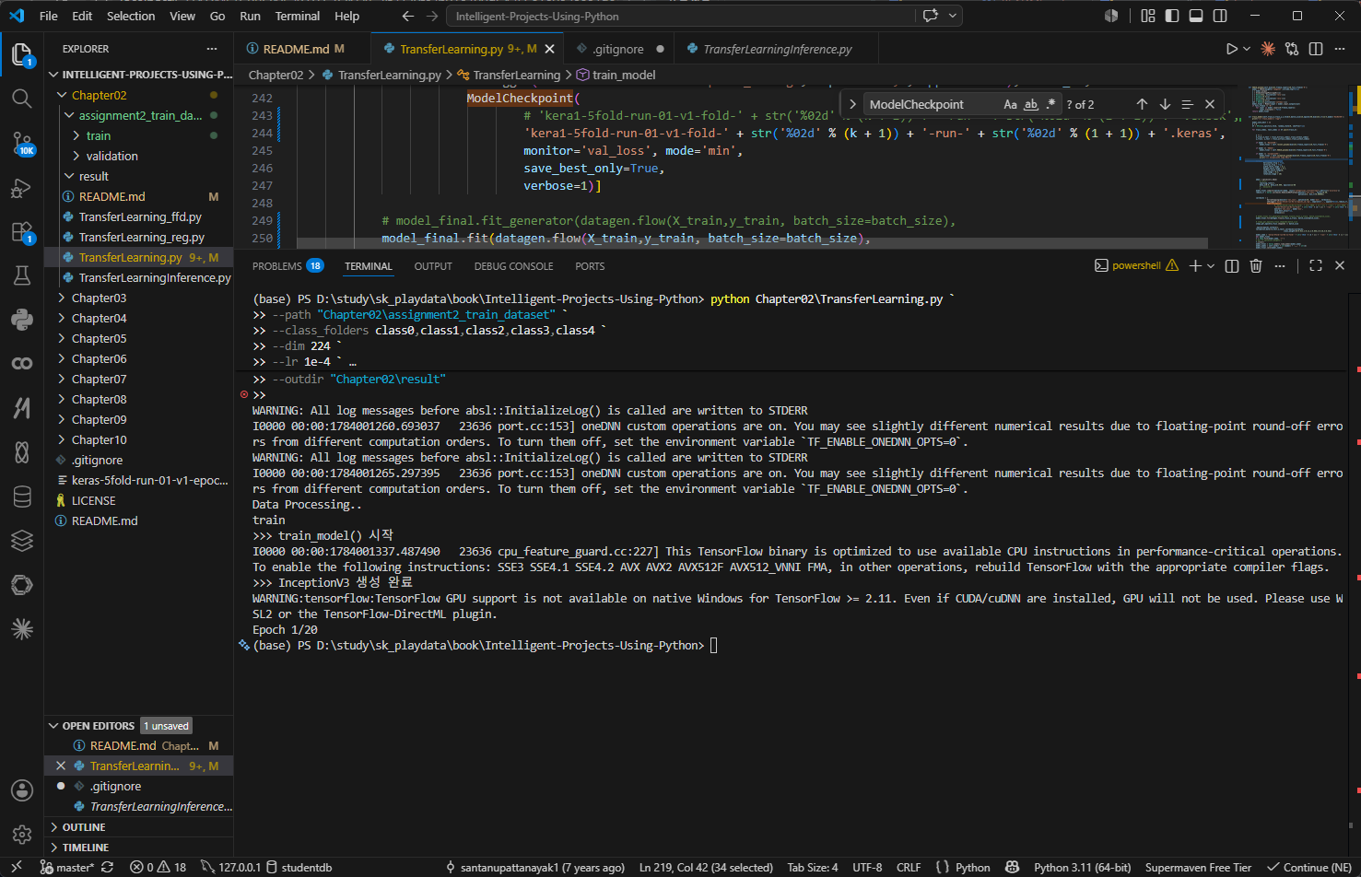This screenshot has height=877, width=1361.
Task: Expand the Chapter03 folder
Action: (x=62, y=298)
